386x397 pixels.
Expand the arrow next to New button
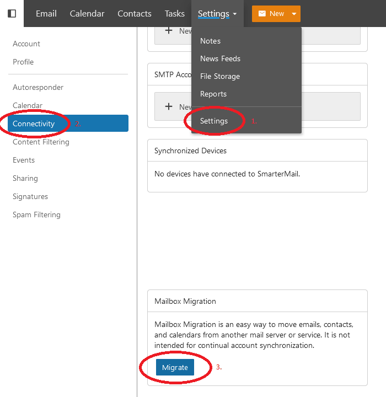pos(294,14)
